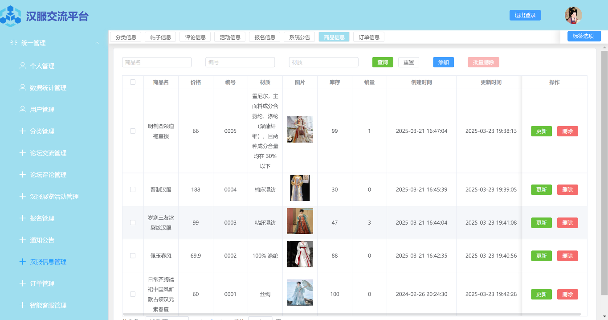Click 更新 for product 0003 row

point(541,222)
